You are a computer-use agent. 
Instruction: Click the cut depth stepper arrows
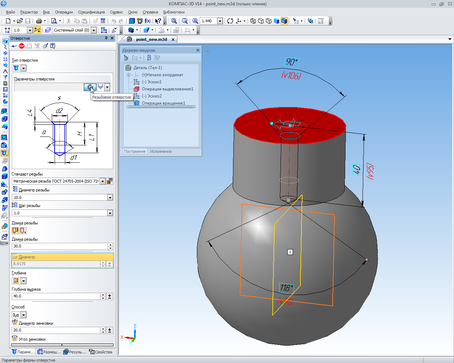pos(103,296)
